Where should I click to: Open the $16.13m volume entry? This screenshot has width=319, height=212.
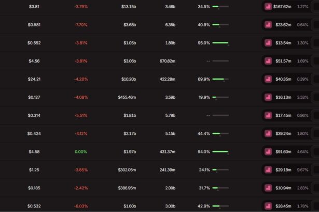coord(283,97)
